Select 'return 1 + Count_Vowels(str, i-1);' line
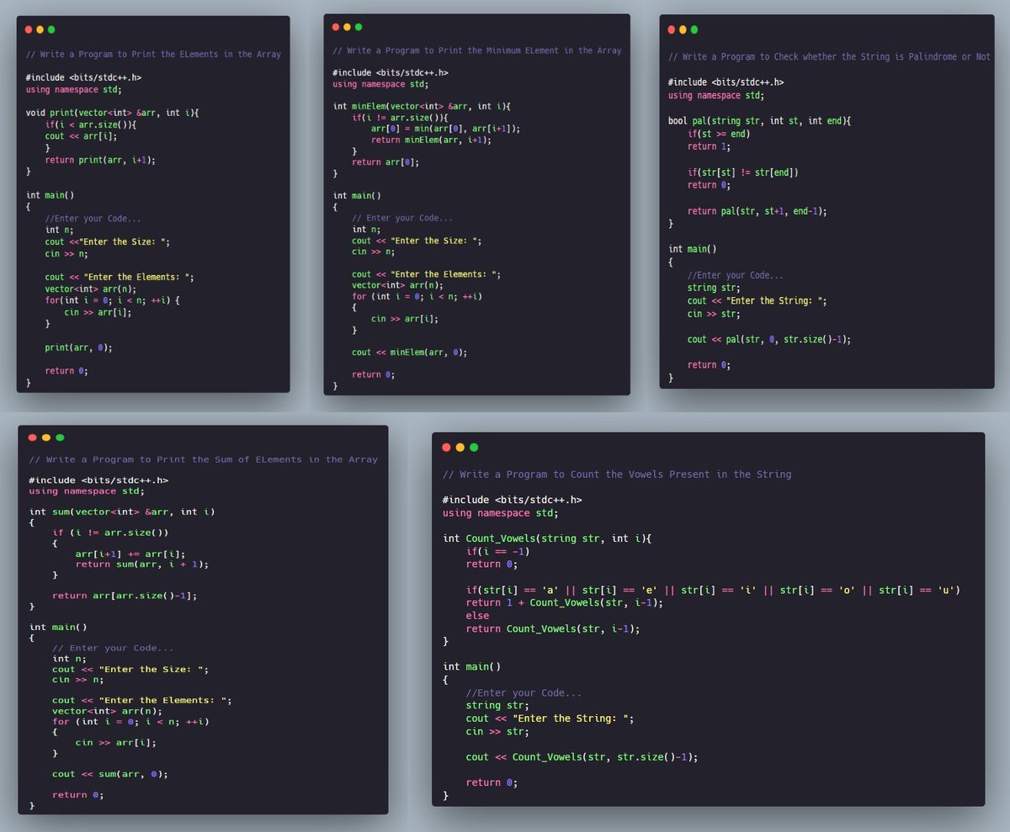The width and height of the screenshot is (1010, 832). (x=565, y=603)
